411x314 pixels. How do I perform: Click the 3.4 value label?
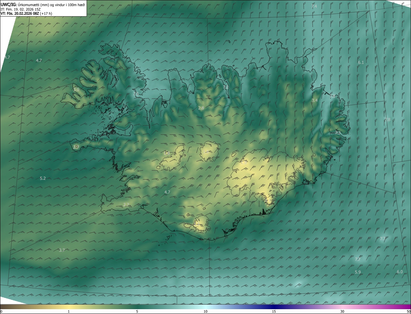pos(315,100)
